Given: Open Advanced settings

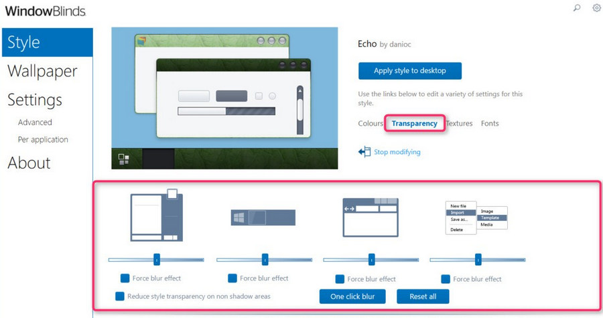Looking at the screenshot, I should [35, 122].
